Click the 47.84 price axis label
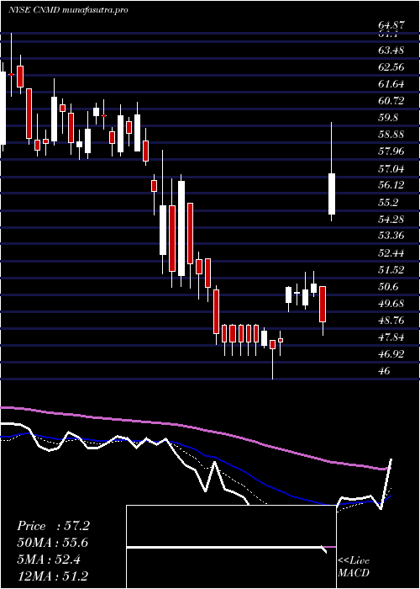This screenshot has width=420, height=589. (392, 337)
